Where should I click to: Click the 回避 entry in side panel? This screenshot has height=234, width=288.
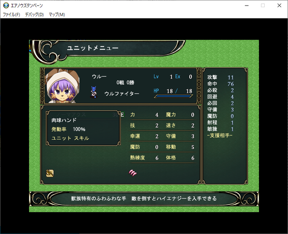[x=220, y=97]
